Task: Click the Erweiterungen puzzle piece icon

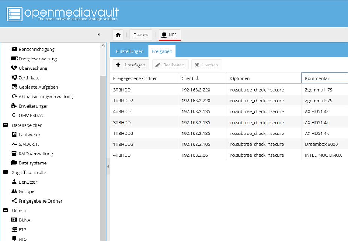Action: [14, 106]
